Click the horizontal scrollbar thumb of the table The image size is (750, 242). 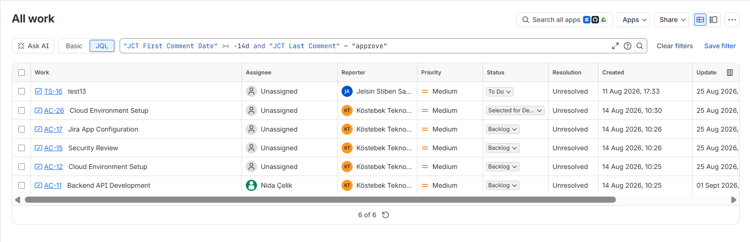(320, 200)
